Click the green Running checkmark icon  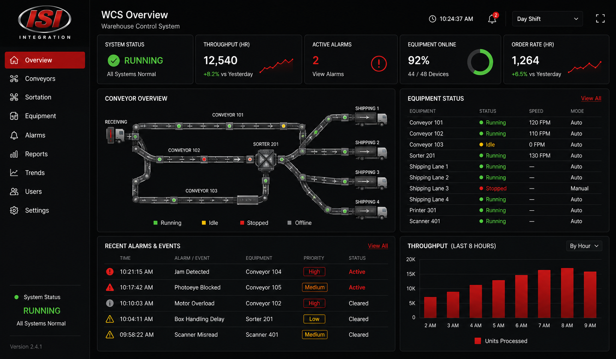pos(113,60)
